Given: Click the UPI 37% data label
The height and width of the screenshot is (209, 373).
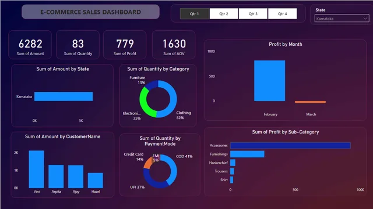Looking at the screenshot, I should tap(138, 187).
